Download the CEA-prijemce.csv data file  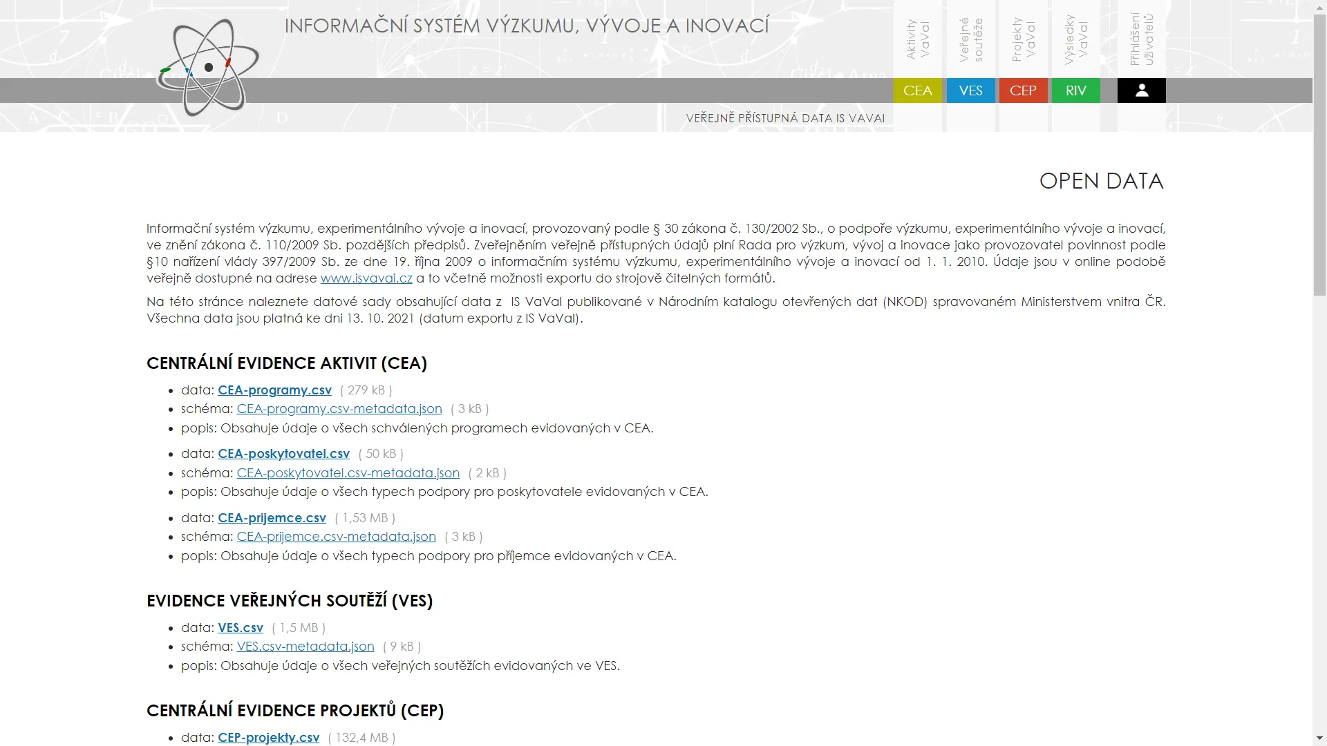[x=272, y=517]
